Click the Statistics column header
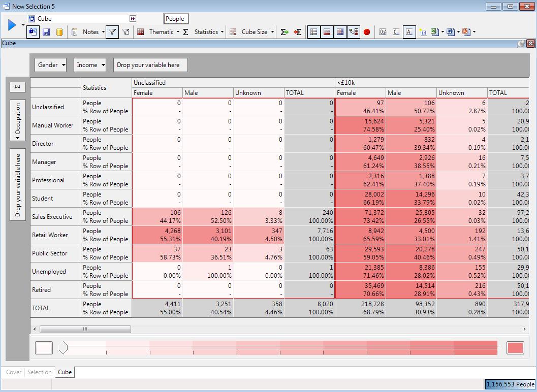This screenshot has height=392, width=537. tap(107, 88)
